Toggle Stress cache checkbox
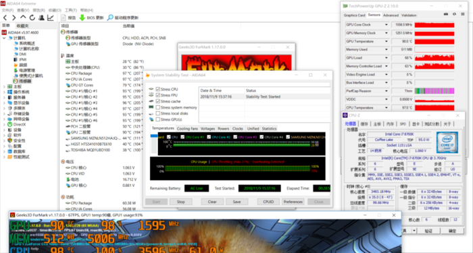The image size is (473, 253). tap(157, 101)
